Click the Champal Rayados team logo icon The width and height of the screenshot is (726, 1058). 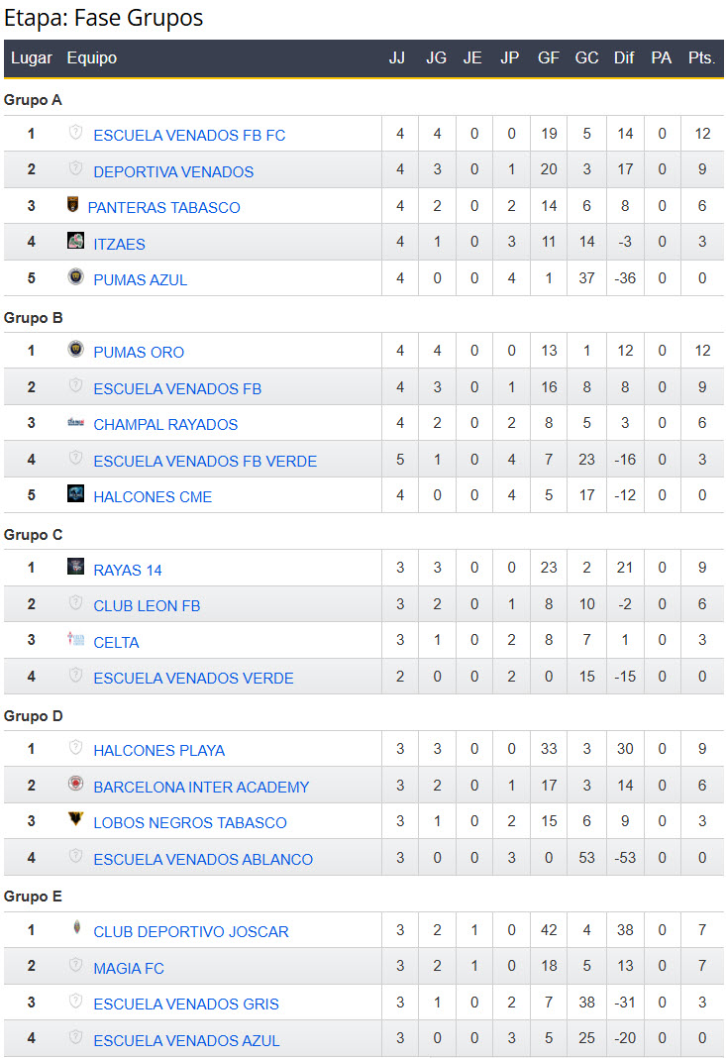click(75, 422)
